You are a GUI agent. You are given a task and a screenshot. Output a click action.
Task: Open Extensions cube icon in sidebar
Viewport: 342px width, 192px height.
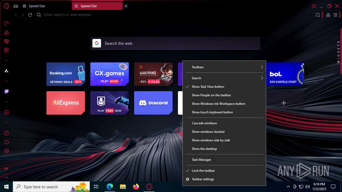6,142
